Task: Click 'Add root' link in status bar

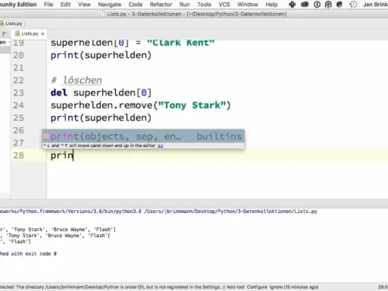Action: pyautogui.click(x=236, y=287)
